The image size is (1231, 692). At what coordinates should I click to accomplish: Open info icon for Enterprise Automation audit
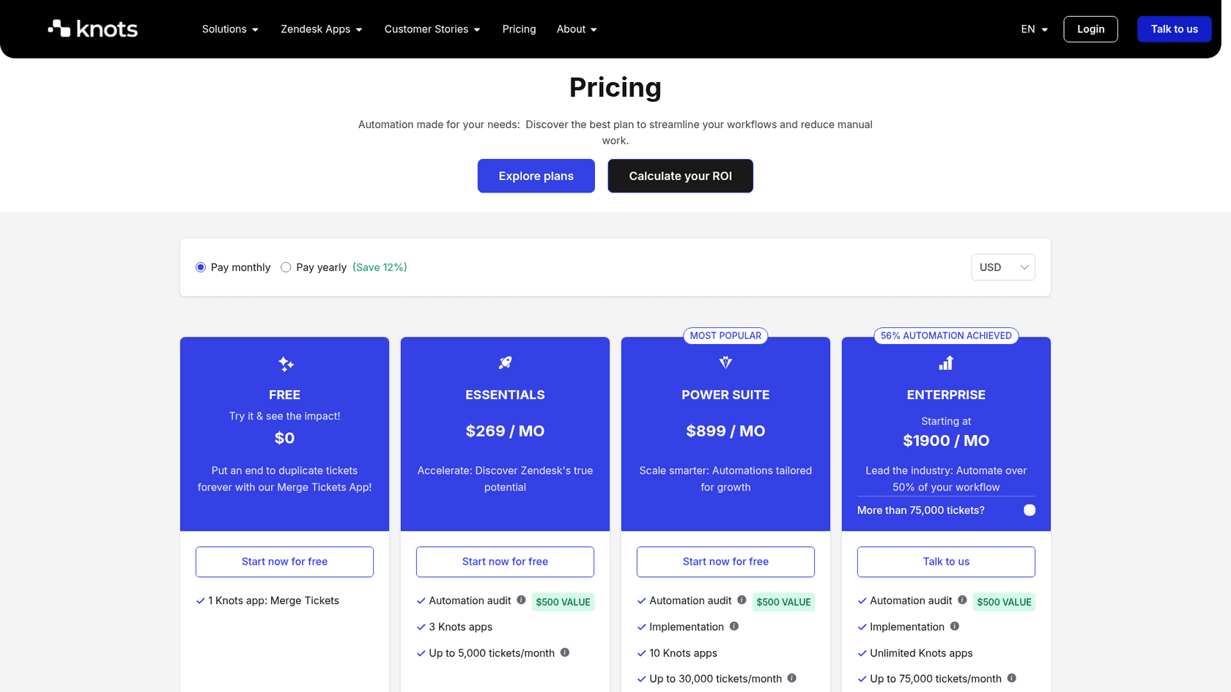(x=962, y=600)
